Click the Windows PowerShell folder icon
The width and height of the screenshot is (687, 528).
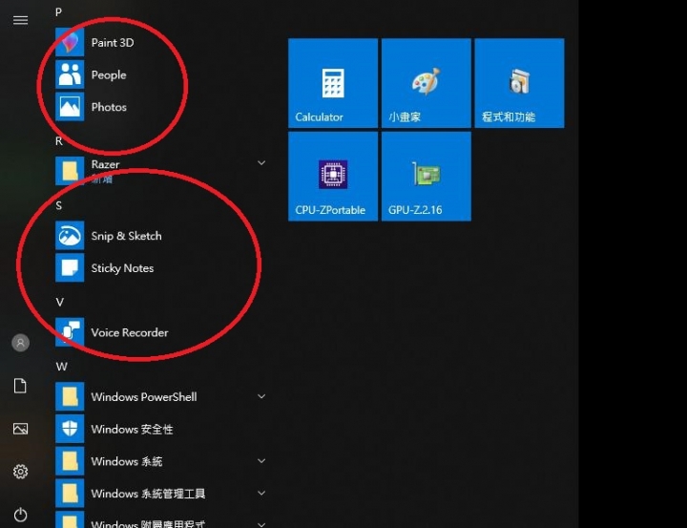tap(70, 396)
